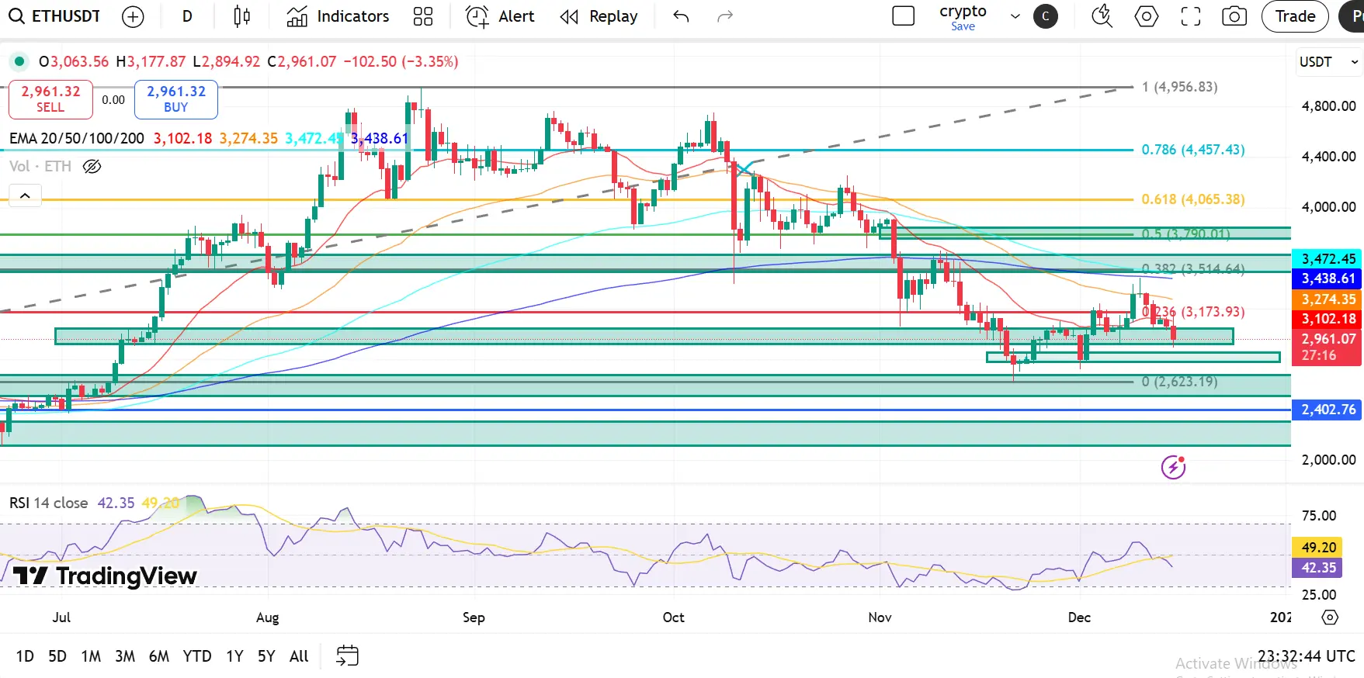1364x678 pixels.
Task: Toggle visibility of Vol ETH indicator
Action: point(92,166)
